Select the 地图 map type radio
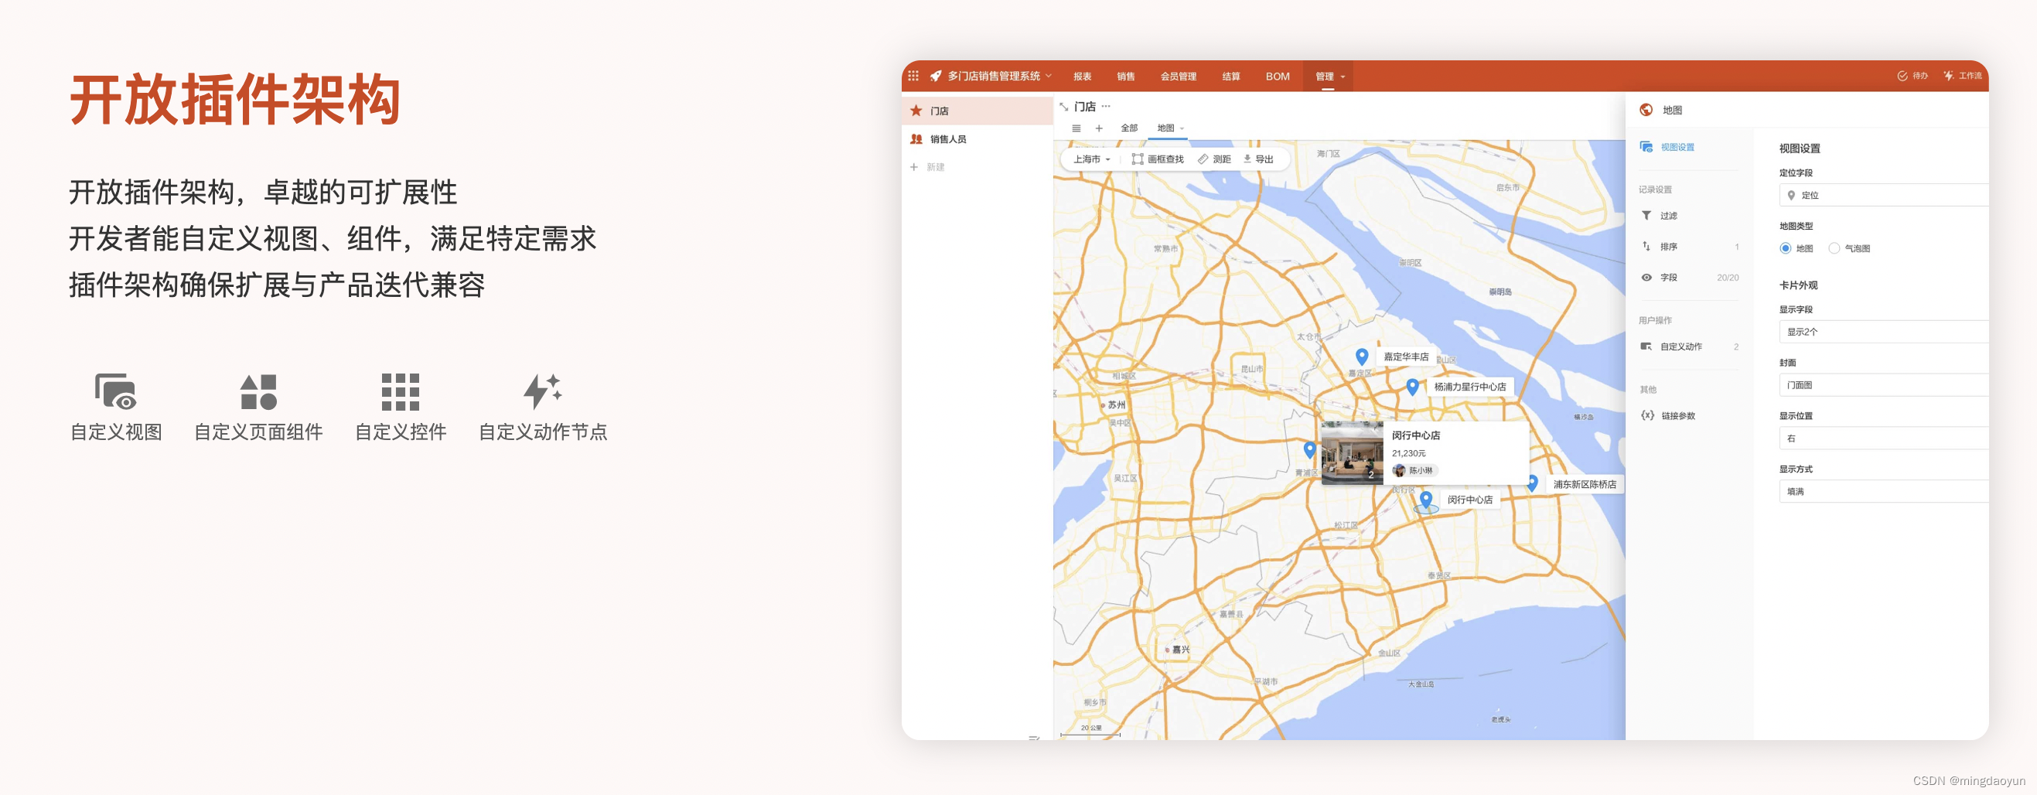This screenshot has height=795, width=2037. pos(1785,248)
